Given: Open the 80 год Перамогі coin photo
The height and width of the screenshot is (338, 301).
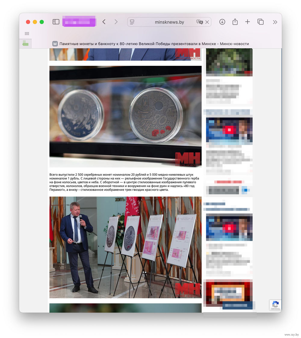Looking at the screenshot, I should point(125,116).
